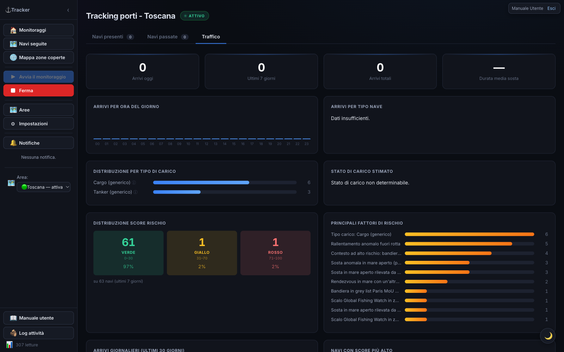Collapse the sidebar with the chevron arrow
This screenshot has height=352, width=564.
(x=68, y=10)
